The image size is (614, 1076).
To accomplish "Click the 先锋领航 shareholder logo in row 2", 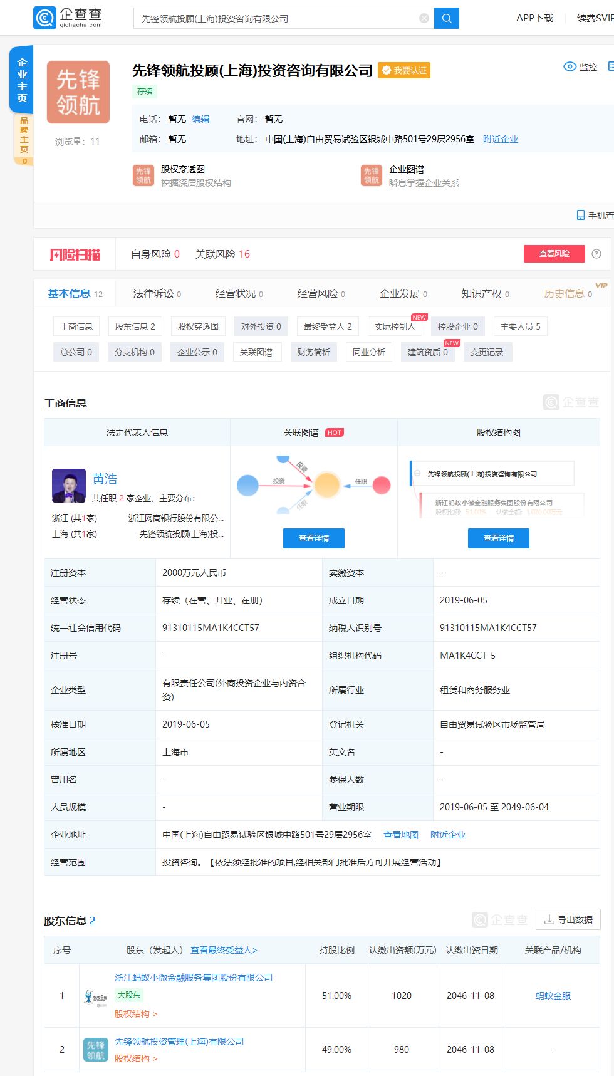I will point(96,1050).
